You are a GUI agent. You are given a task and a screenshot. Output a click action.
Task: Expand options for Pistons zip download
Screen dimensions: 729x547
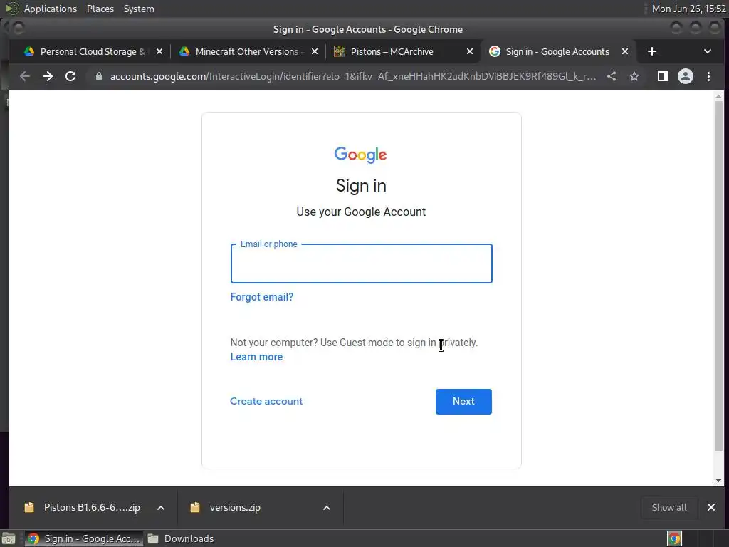click(161, 508)
